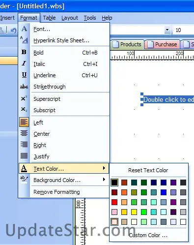Viewport: 194px width, 245px height.
Task: Open the Table menu
Action: (49, 18)
